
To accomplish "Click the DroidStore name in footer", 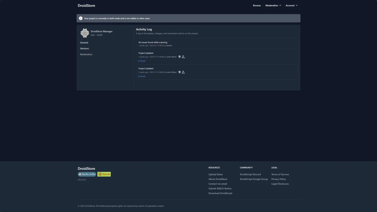I will coord(86,169).
